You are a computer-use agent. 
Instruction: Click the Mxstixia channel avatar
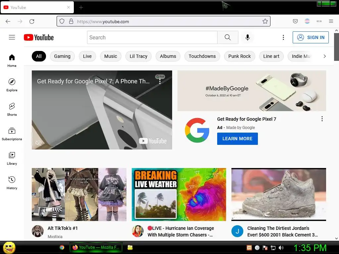coord(38,231)
